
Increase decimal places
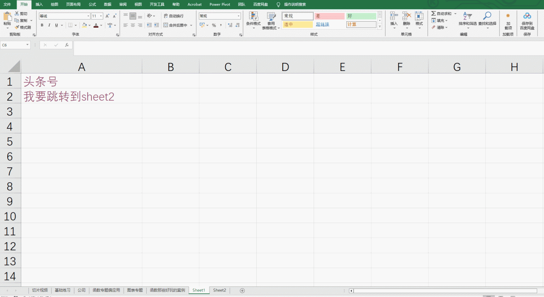tap(230, 25)
